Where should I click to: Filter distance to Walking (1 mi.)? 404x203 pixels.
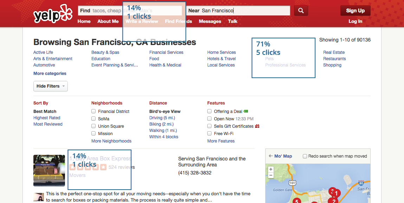point(163,131)
